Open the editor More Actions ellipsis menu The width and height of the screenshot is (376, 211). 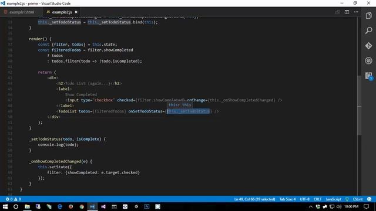(x=356, y=12)
